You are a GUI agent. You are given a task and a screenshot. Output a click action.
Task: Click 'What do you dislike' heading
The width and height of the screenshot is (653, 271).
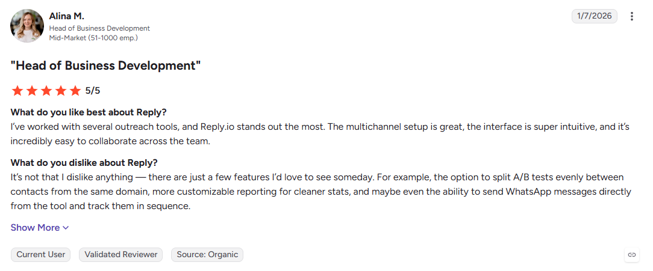[x=84, y=162]
